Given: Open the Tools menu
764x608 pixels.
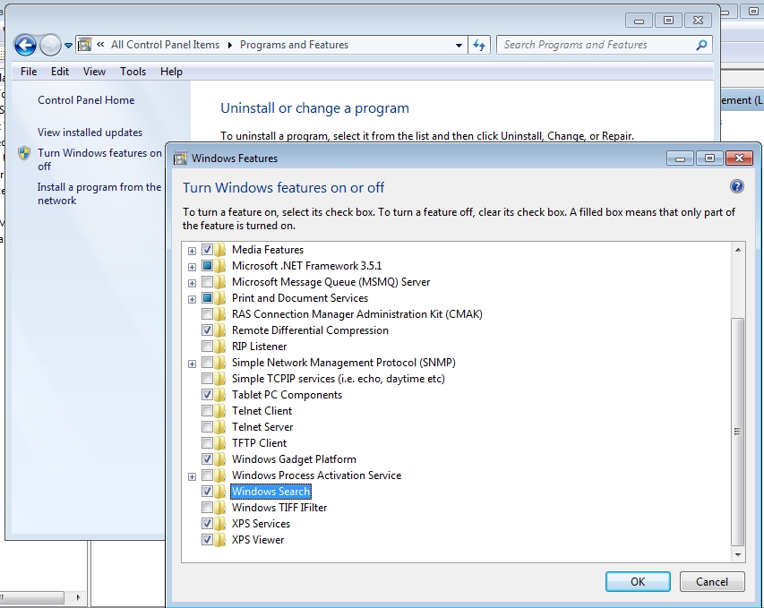Looking at the screenshot, I should click(x=133, y=72).
